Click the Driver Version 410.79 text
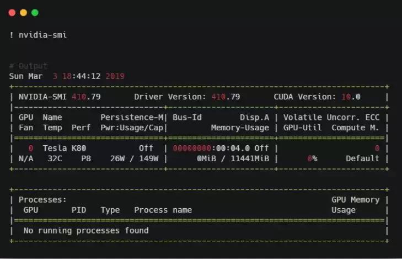402x259 pixels. (x=187, y=97)
